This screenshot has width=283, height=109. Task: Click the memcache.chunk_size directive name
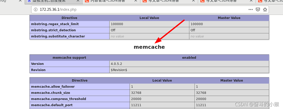[51, 93]
